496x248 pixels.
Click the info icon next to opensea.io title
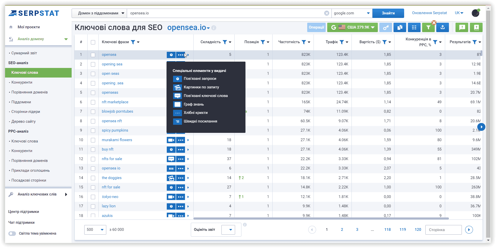click(214, 28)
